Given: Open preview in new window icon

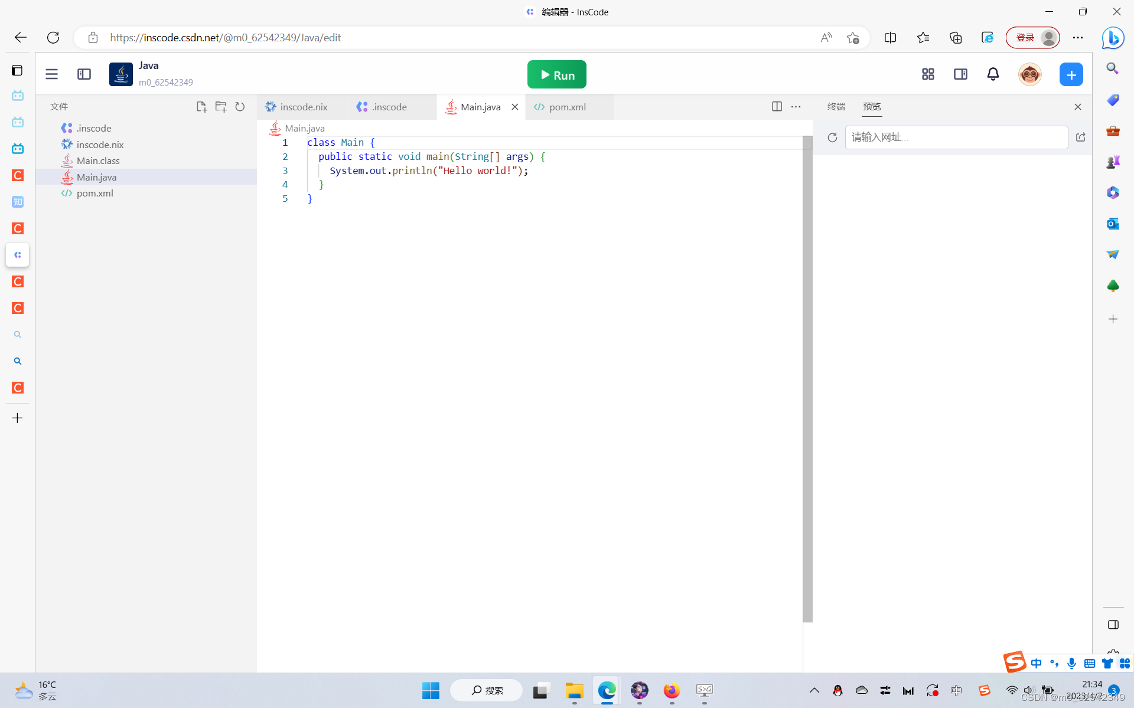Looking at the screenshot, I should click(1080, 137).
